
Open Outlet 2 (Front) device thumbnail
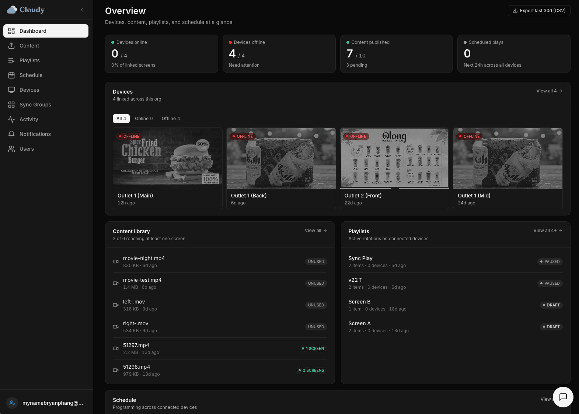point(394,158)
